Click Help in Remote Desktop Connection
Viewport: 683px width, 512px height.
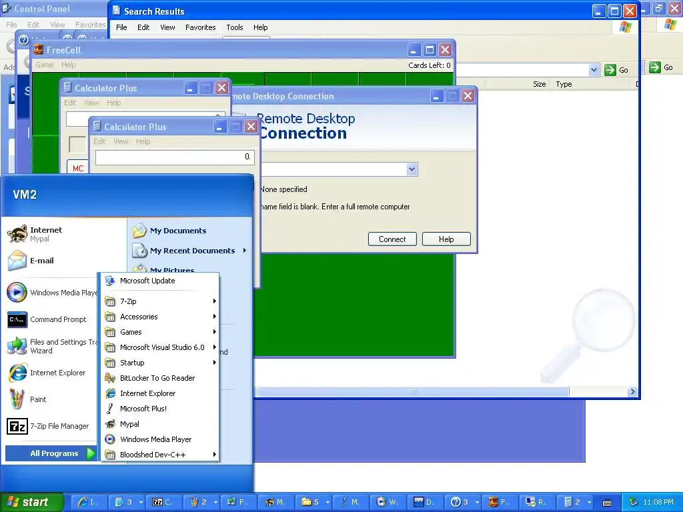point(446,239)
